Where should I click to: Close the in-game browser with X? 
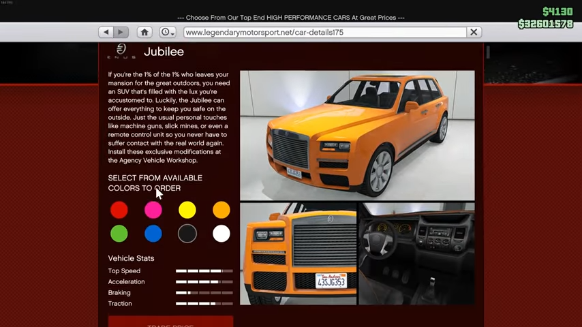click(x=474, y=32)
